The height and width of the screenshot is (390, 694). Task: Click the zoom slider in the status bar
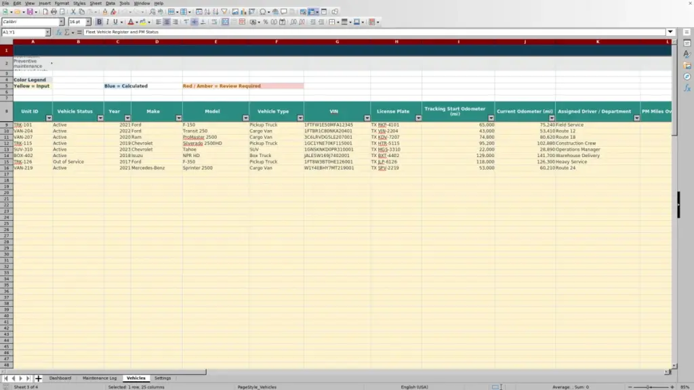coord(651,387)
